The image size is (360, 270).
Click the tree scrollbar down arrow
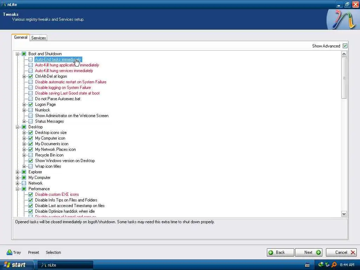[344, 214]
